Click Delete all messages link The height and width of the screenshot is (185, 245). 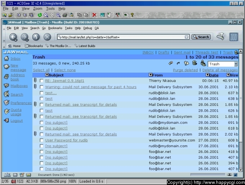(x=220, y=70)
